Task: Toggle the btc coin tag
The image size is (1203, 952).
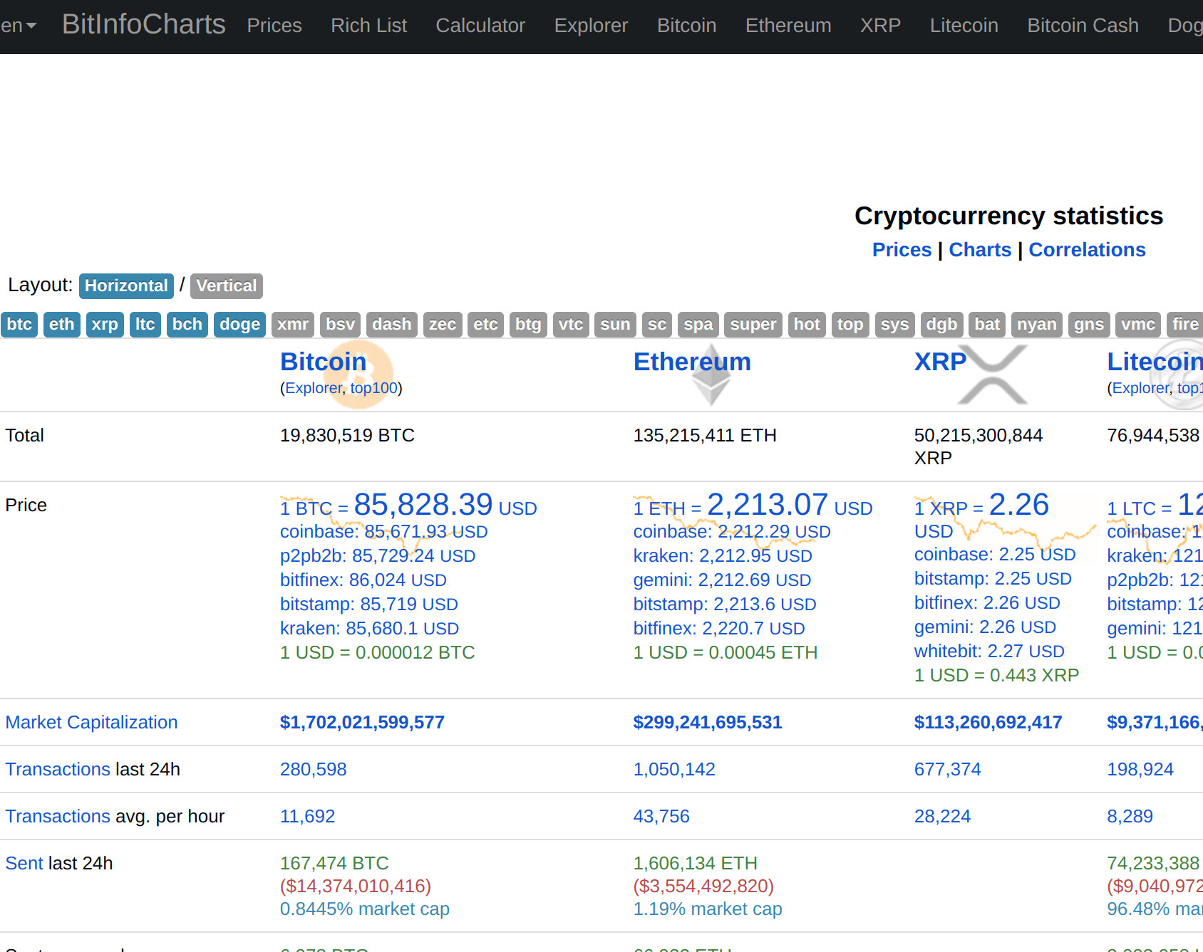Action: (x=19, y=325)
